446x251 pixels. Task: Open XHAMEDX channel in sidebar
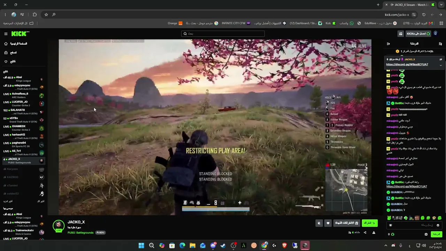pos(23,128)
